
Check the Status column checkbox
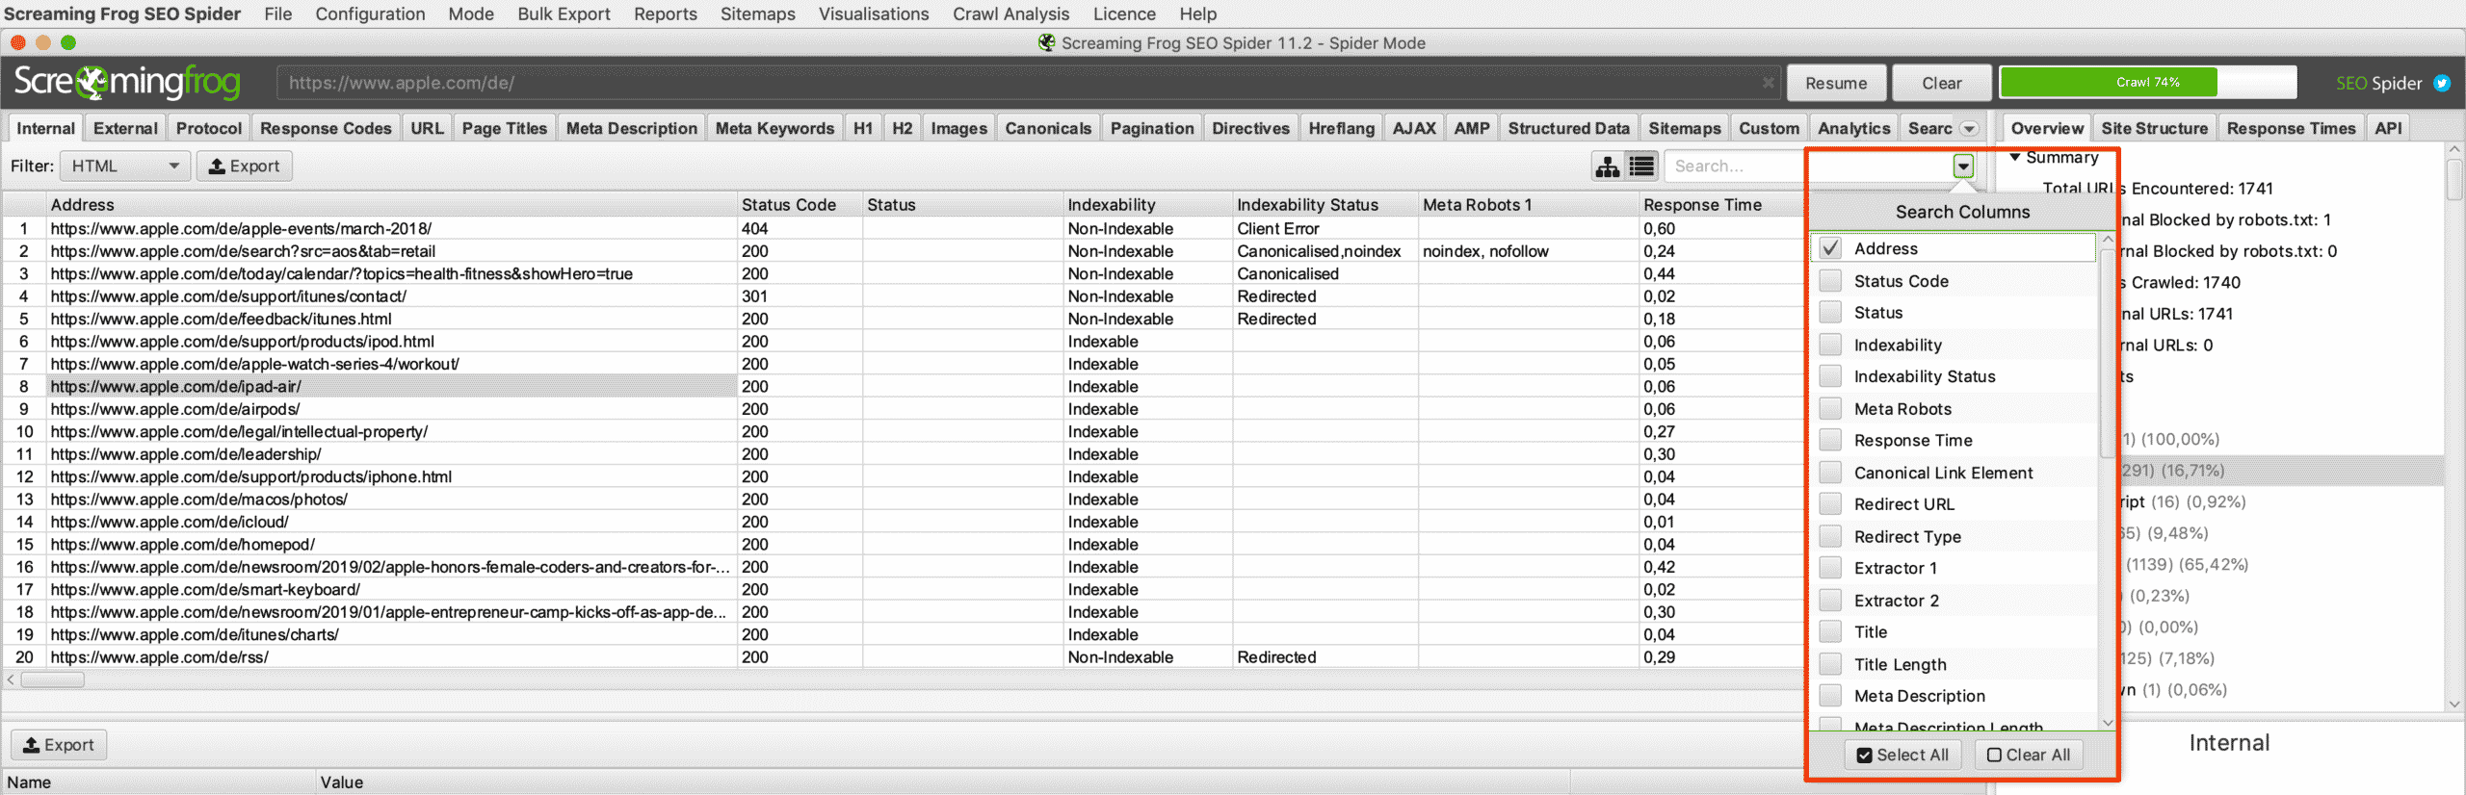(x=1830, y=313)
